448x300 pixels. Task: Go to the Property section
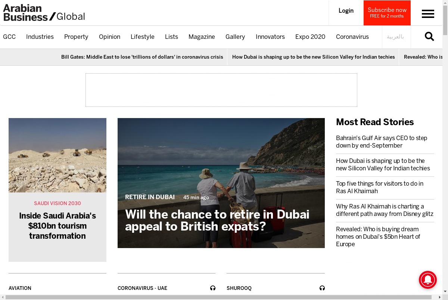(76, 37)
